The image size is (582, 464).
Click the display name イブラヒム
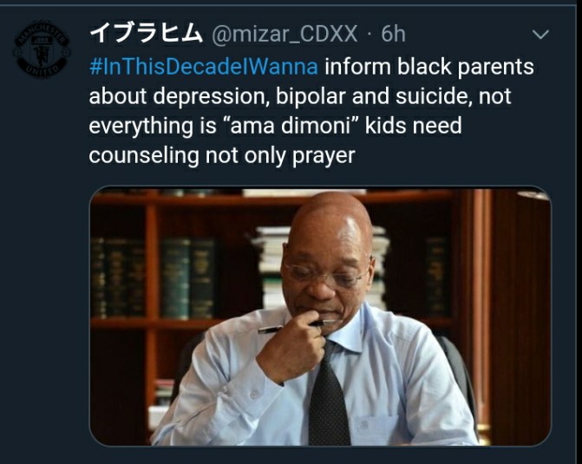point(147,33)
